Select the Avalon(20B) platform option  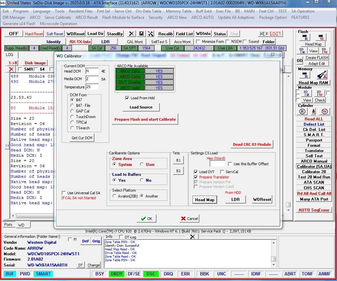[114, 196]
